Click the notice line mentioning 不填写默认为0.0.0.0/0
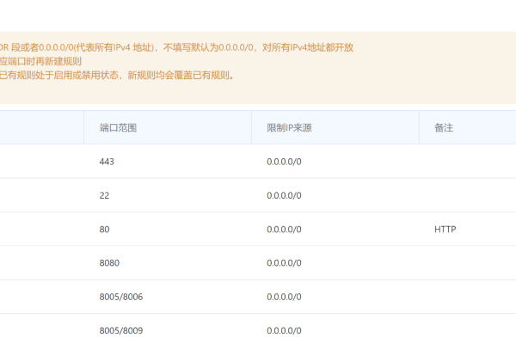516x344 pixels. [176, 47]
